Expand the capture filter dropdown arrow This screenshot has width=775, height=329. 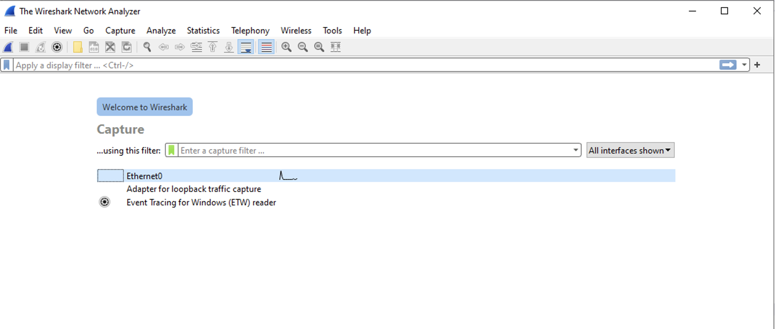pos(576,150)
